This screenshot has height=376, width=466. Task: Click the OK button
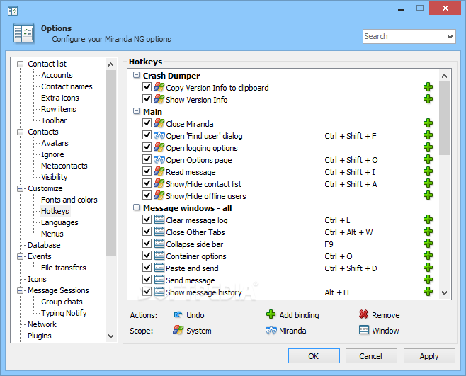(314, 355)
